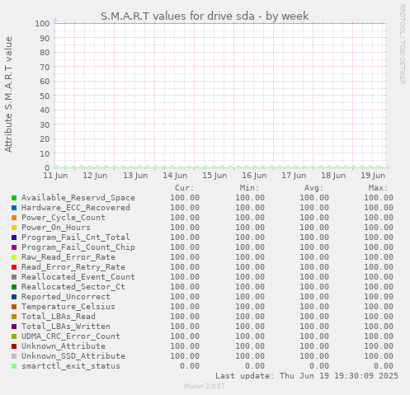The image size is (410, 395).
Task: Click the 'UDMA_CRC_Error_Count' legend label
Action: click(71, 336)
